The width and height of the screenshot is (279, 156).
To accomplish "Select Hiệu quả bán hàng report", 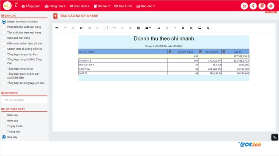I will (x=16, y=38).
